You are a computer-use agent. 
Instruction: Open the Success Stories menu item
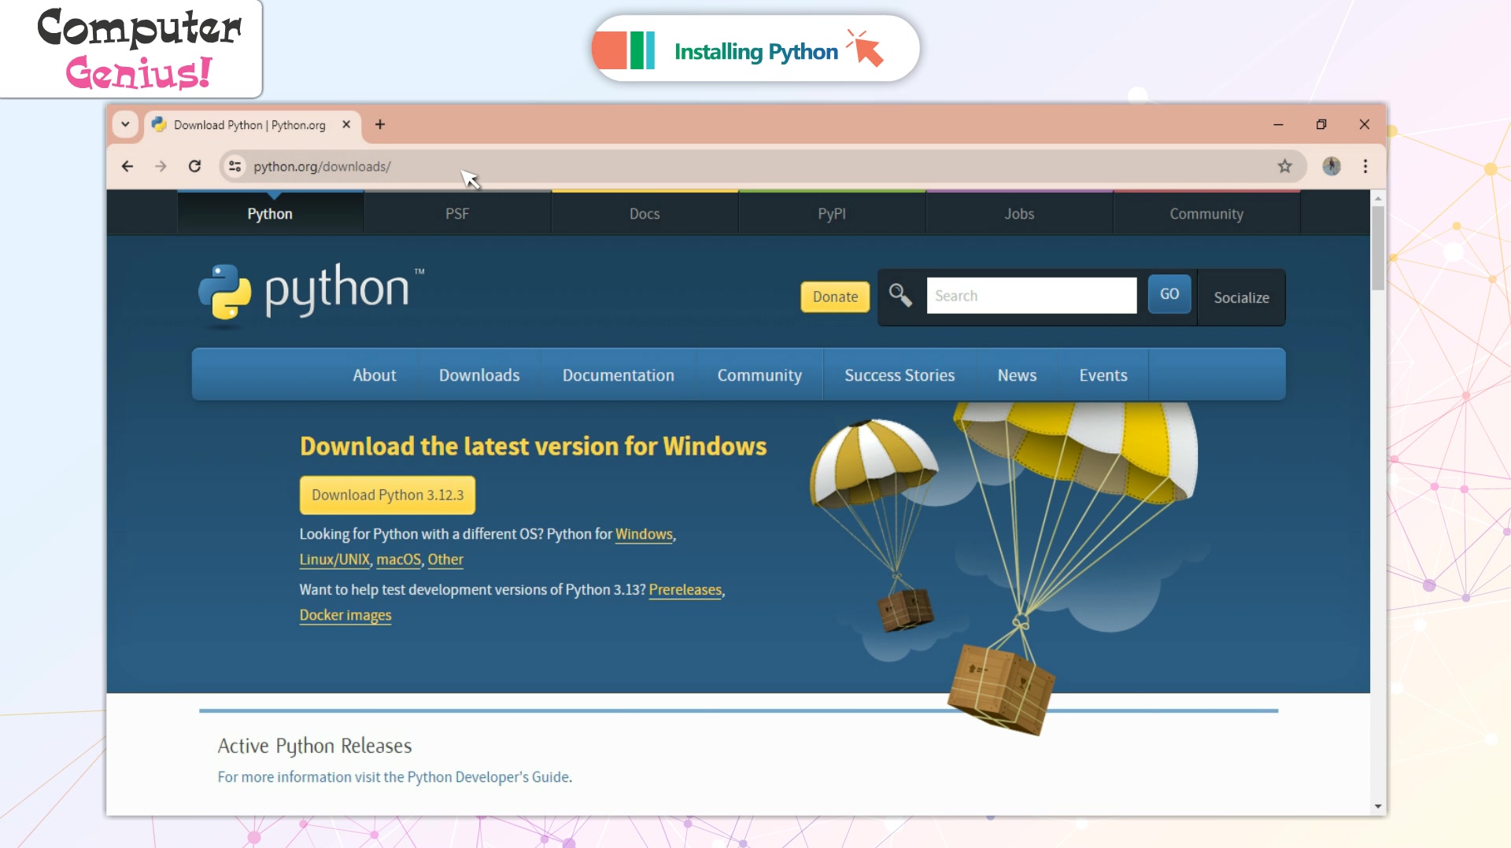click(x=900, y=375)
